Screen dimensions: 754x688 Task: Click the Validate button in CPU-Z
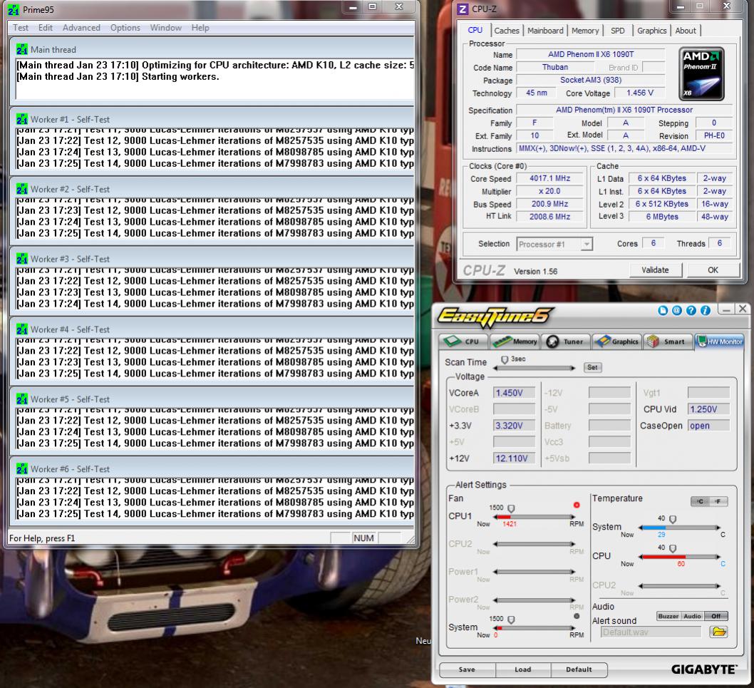point(655,270)
